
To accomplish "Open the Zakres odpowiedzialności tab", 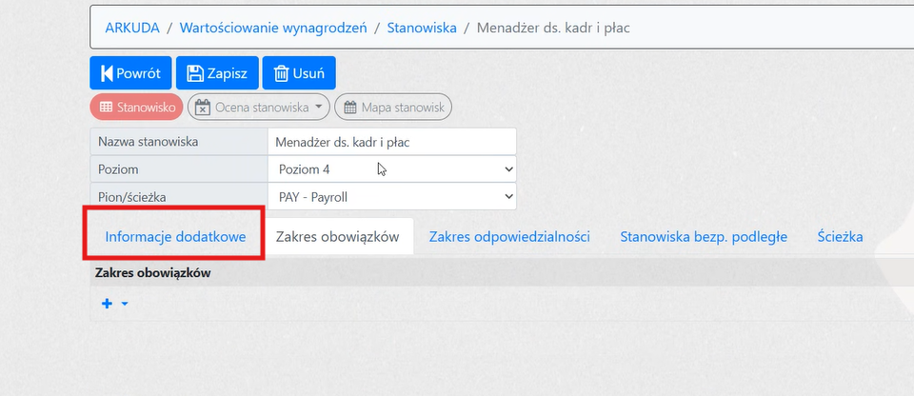I will click(508, 237).
